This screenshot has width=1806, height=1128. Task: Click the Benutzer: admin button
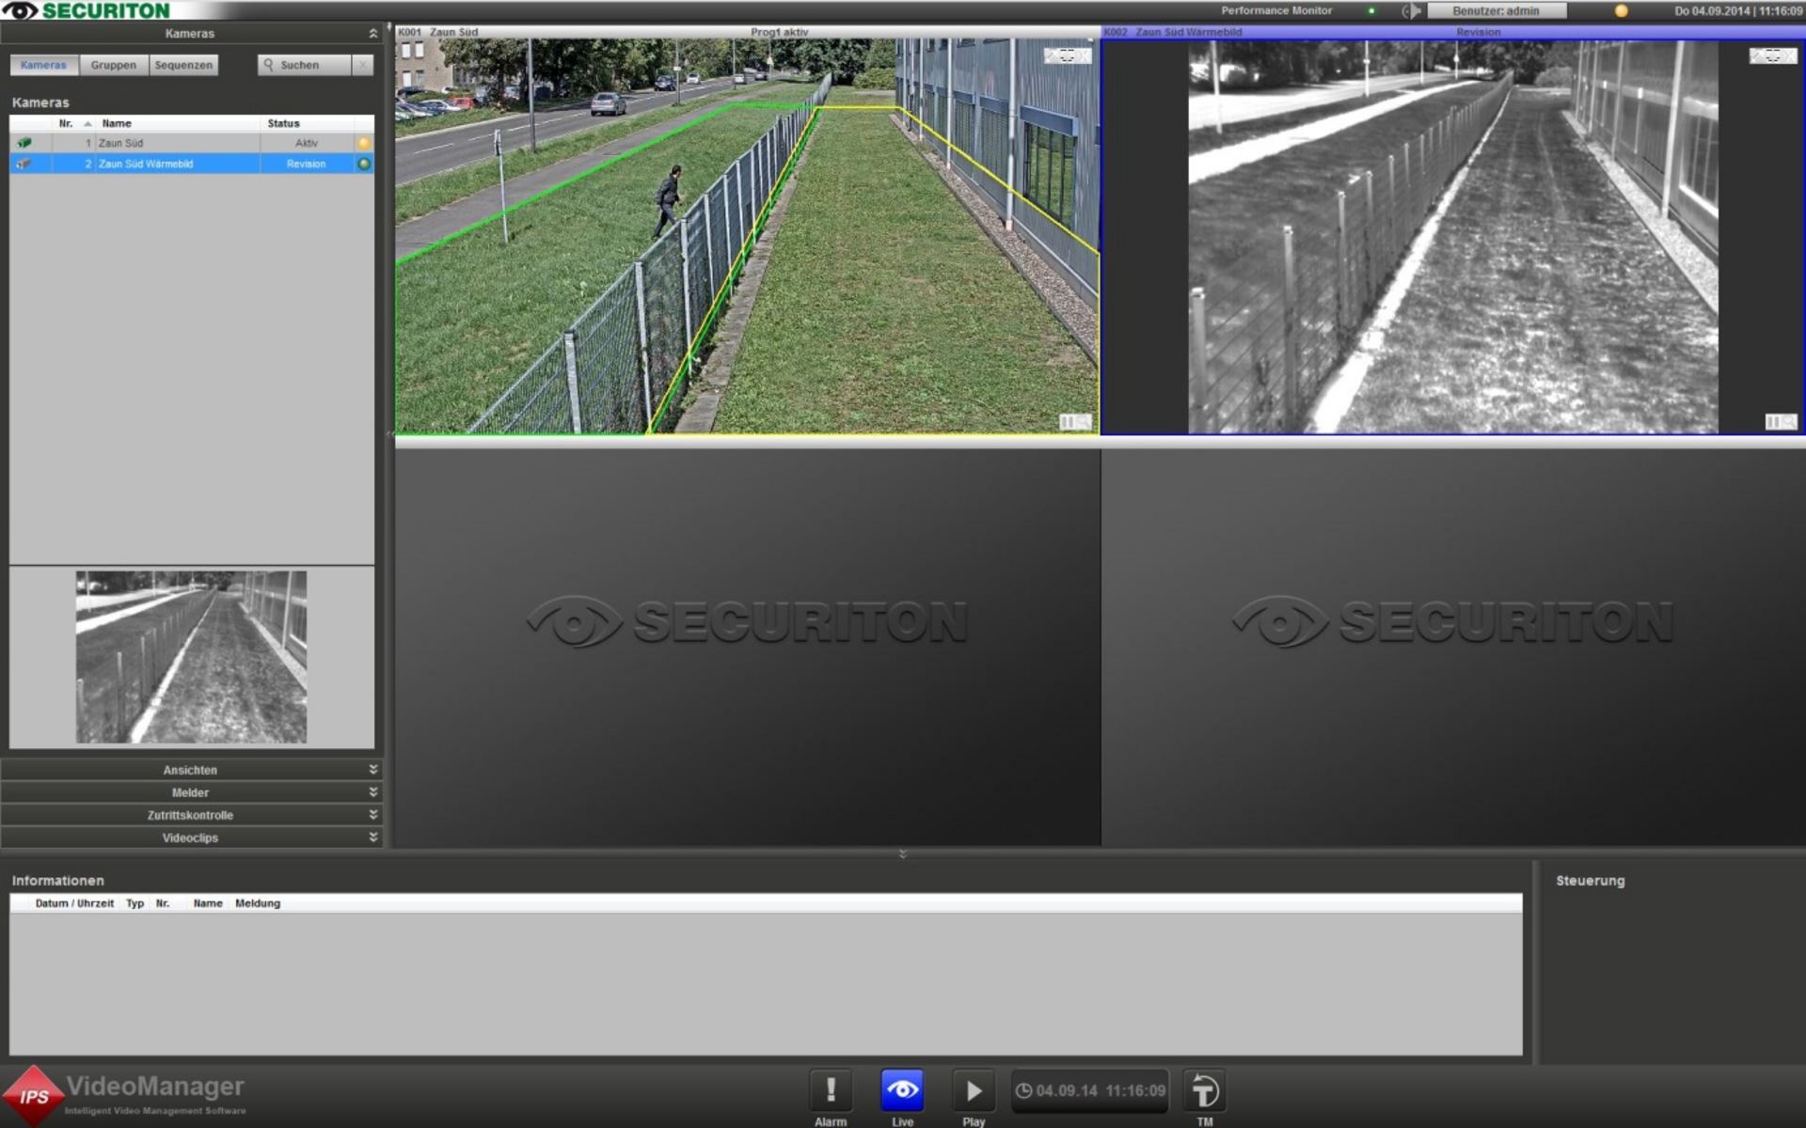click(x=1497, y=11)
